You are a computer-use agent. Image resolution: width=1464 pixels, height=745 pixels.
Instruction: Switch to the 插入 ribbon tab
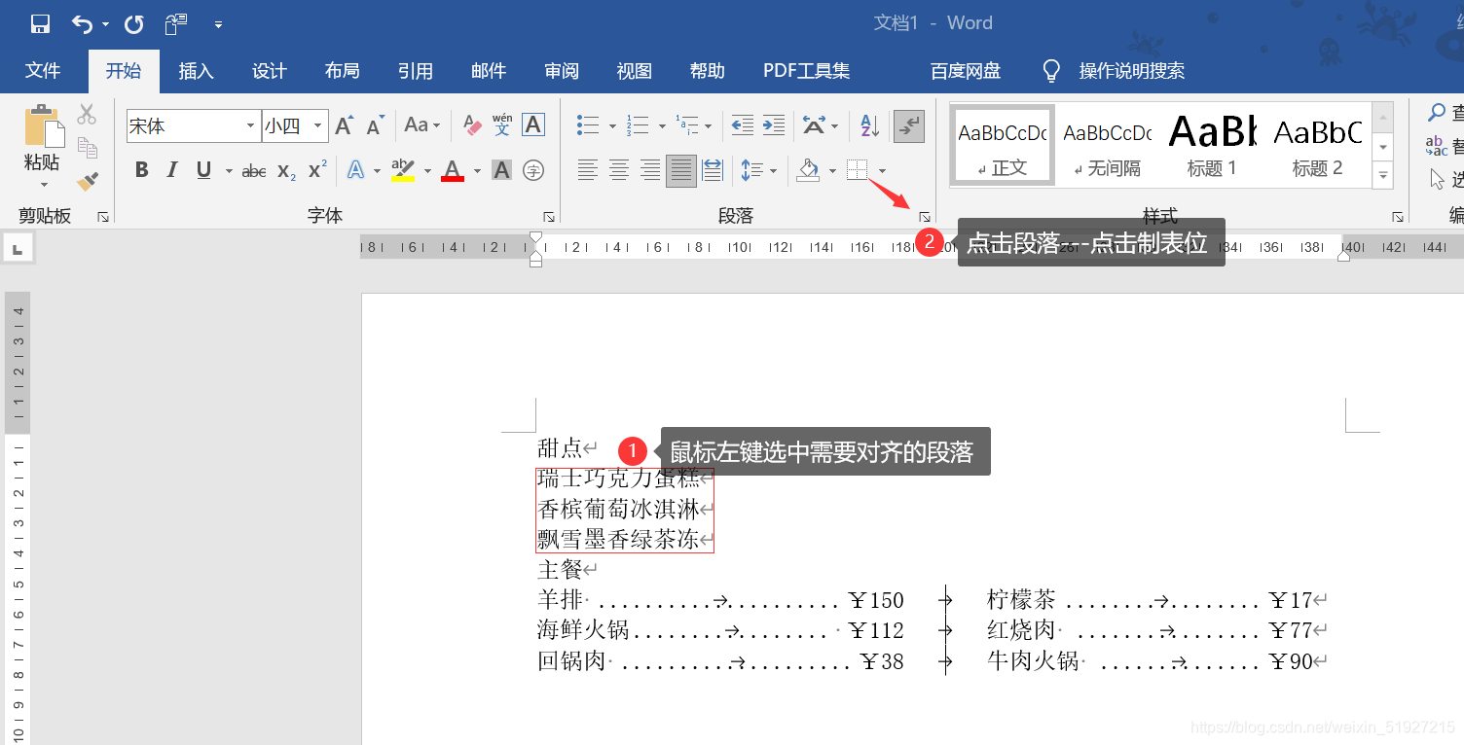(195, 70)
